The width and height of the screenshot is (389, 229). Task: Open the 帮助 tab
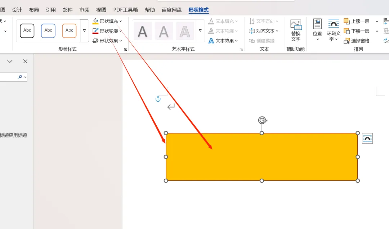click(x=150, y=10)
